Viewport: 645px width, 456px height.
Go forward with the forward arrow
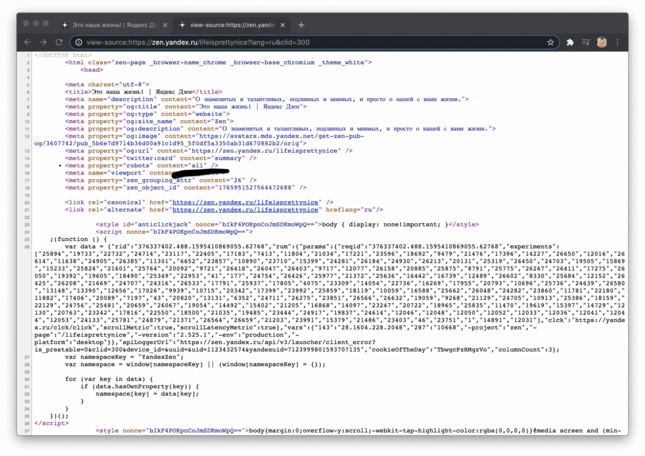[x=43, y=42]
